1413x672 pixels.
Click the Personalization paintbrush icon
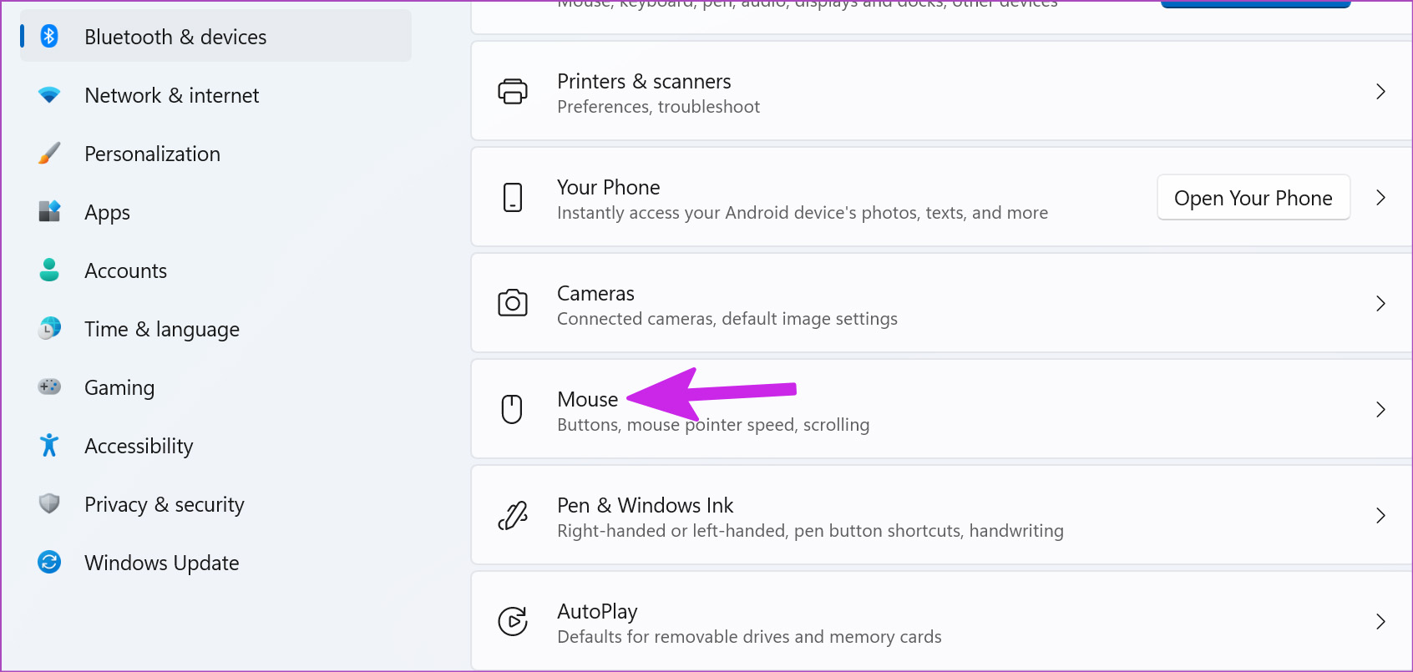pyautogui.click(x=49, y=154)
